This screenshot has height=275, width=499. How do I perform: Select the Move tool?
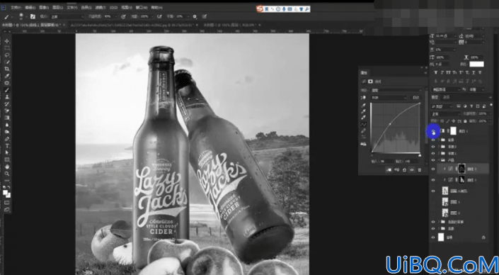click(7, 41)
